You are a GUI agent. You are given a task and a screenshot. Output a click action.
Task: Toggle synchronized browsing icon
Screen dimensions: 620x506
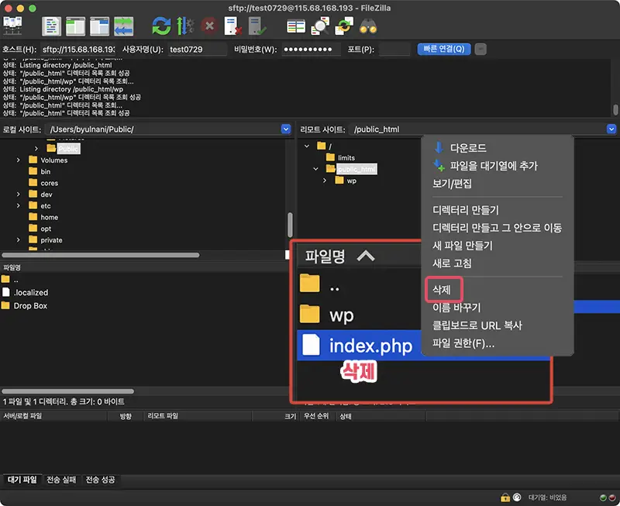tap(344, 26)
